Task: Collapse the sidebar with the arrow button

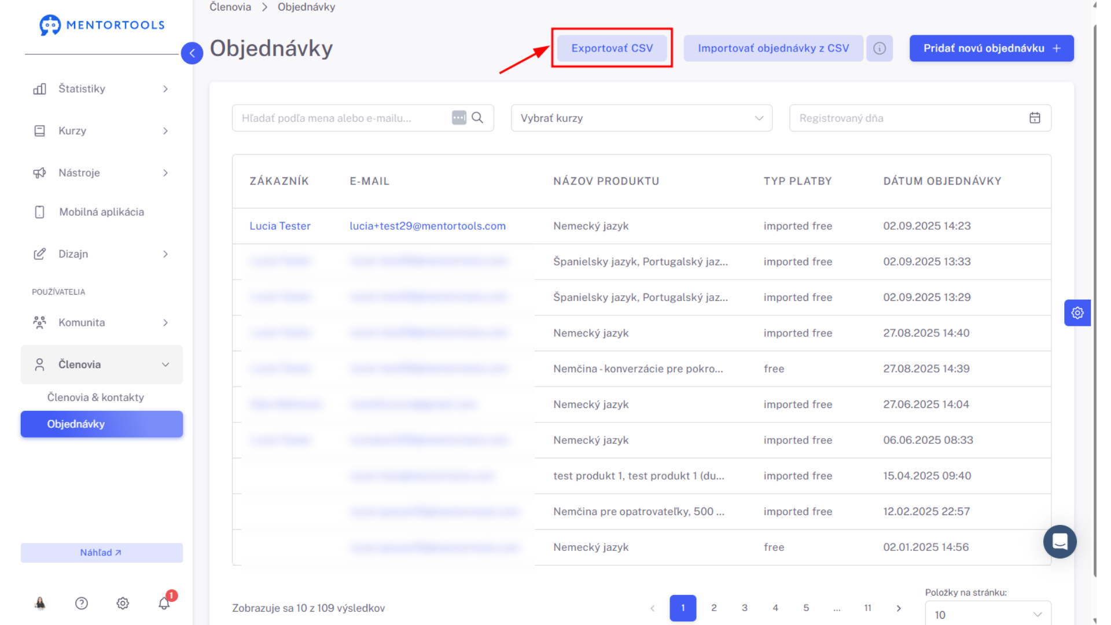Action: (192, 53)
